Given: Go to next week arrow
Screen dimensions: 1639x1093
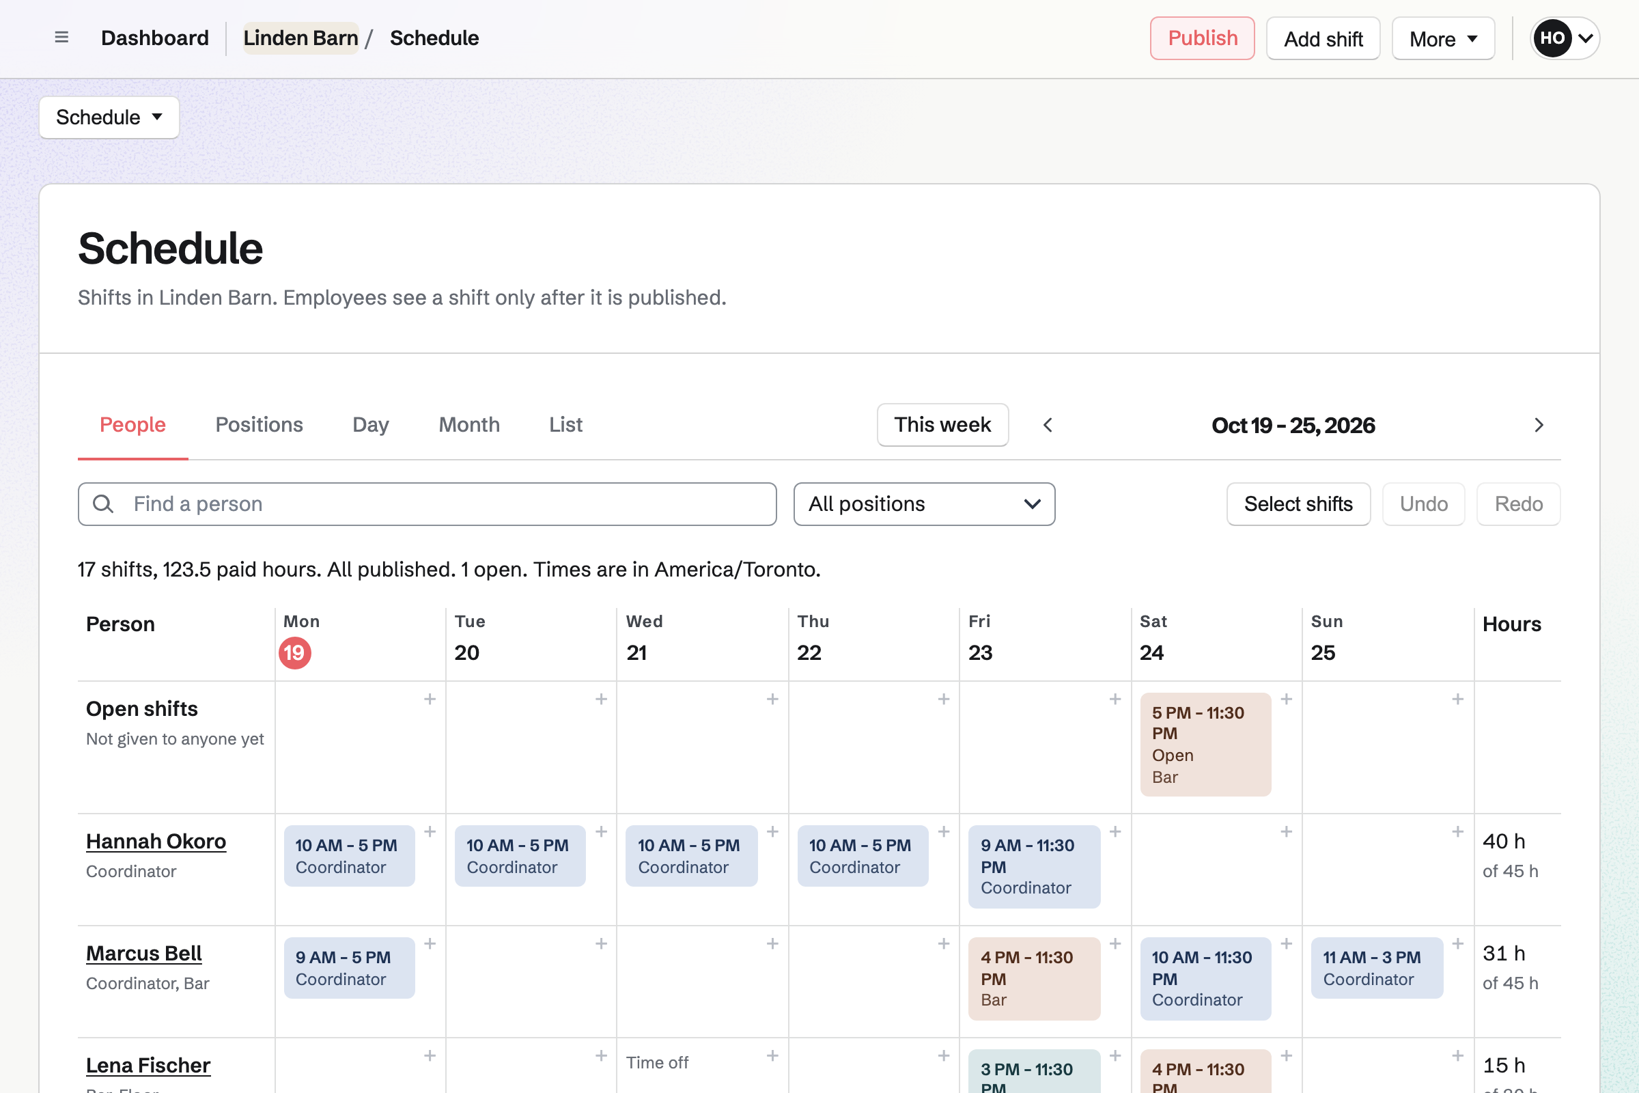Looking at the screenshot, I should (x=1539, y=425).
